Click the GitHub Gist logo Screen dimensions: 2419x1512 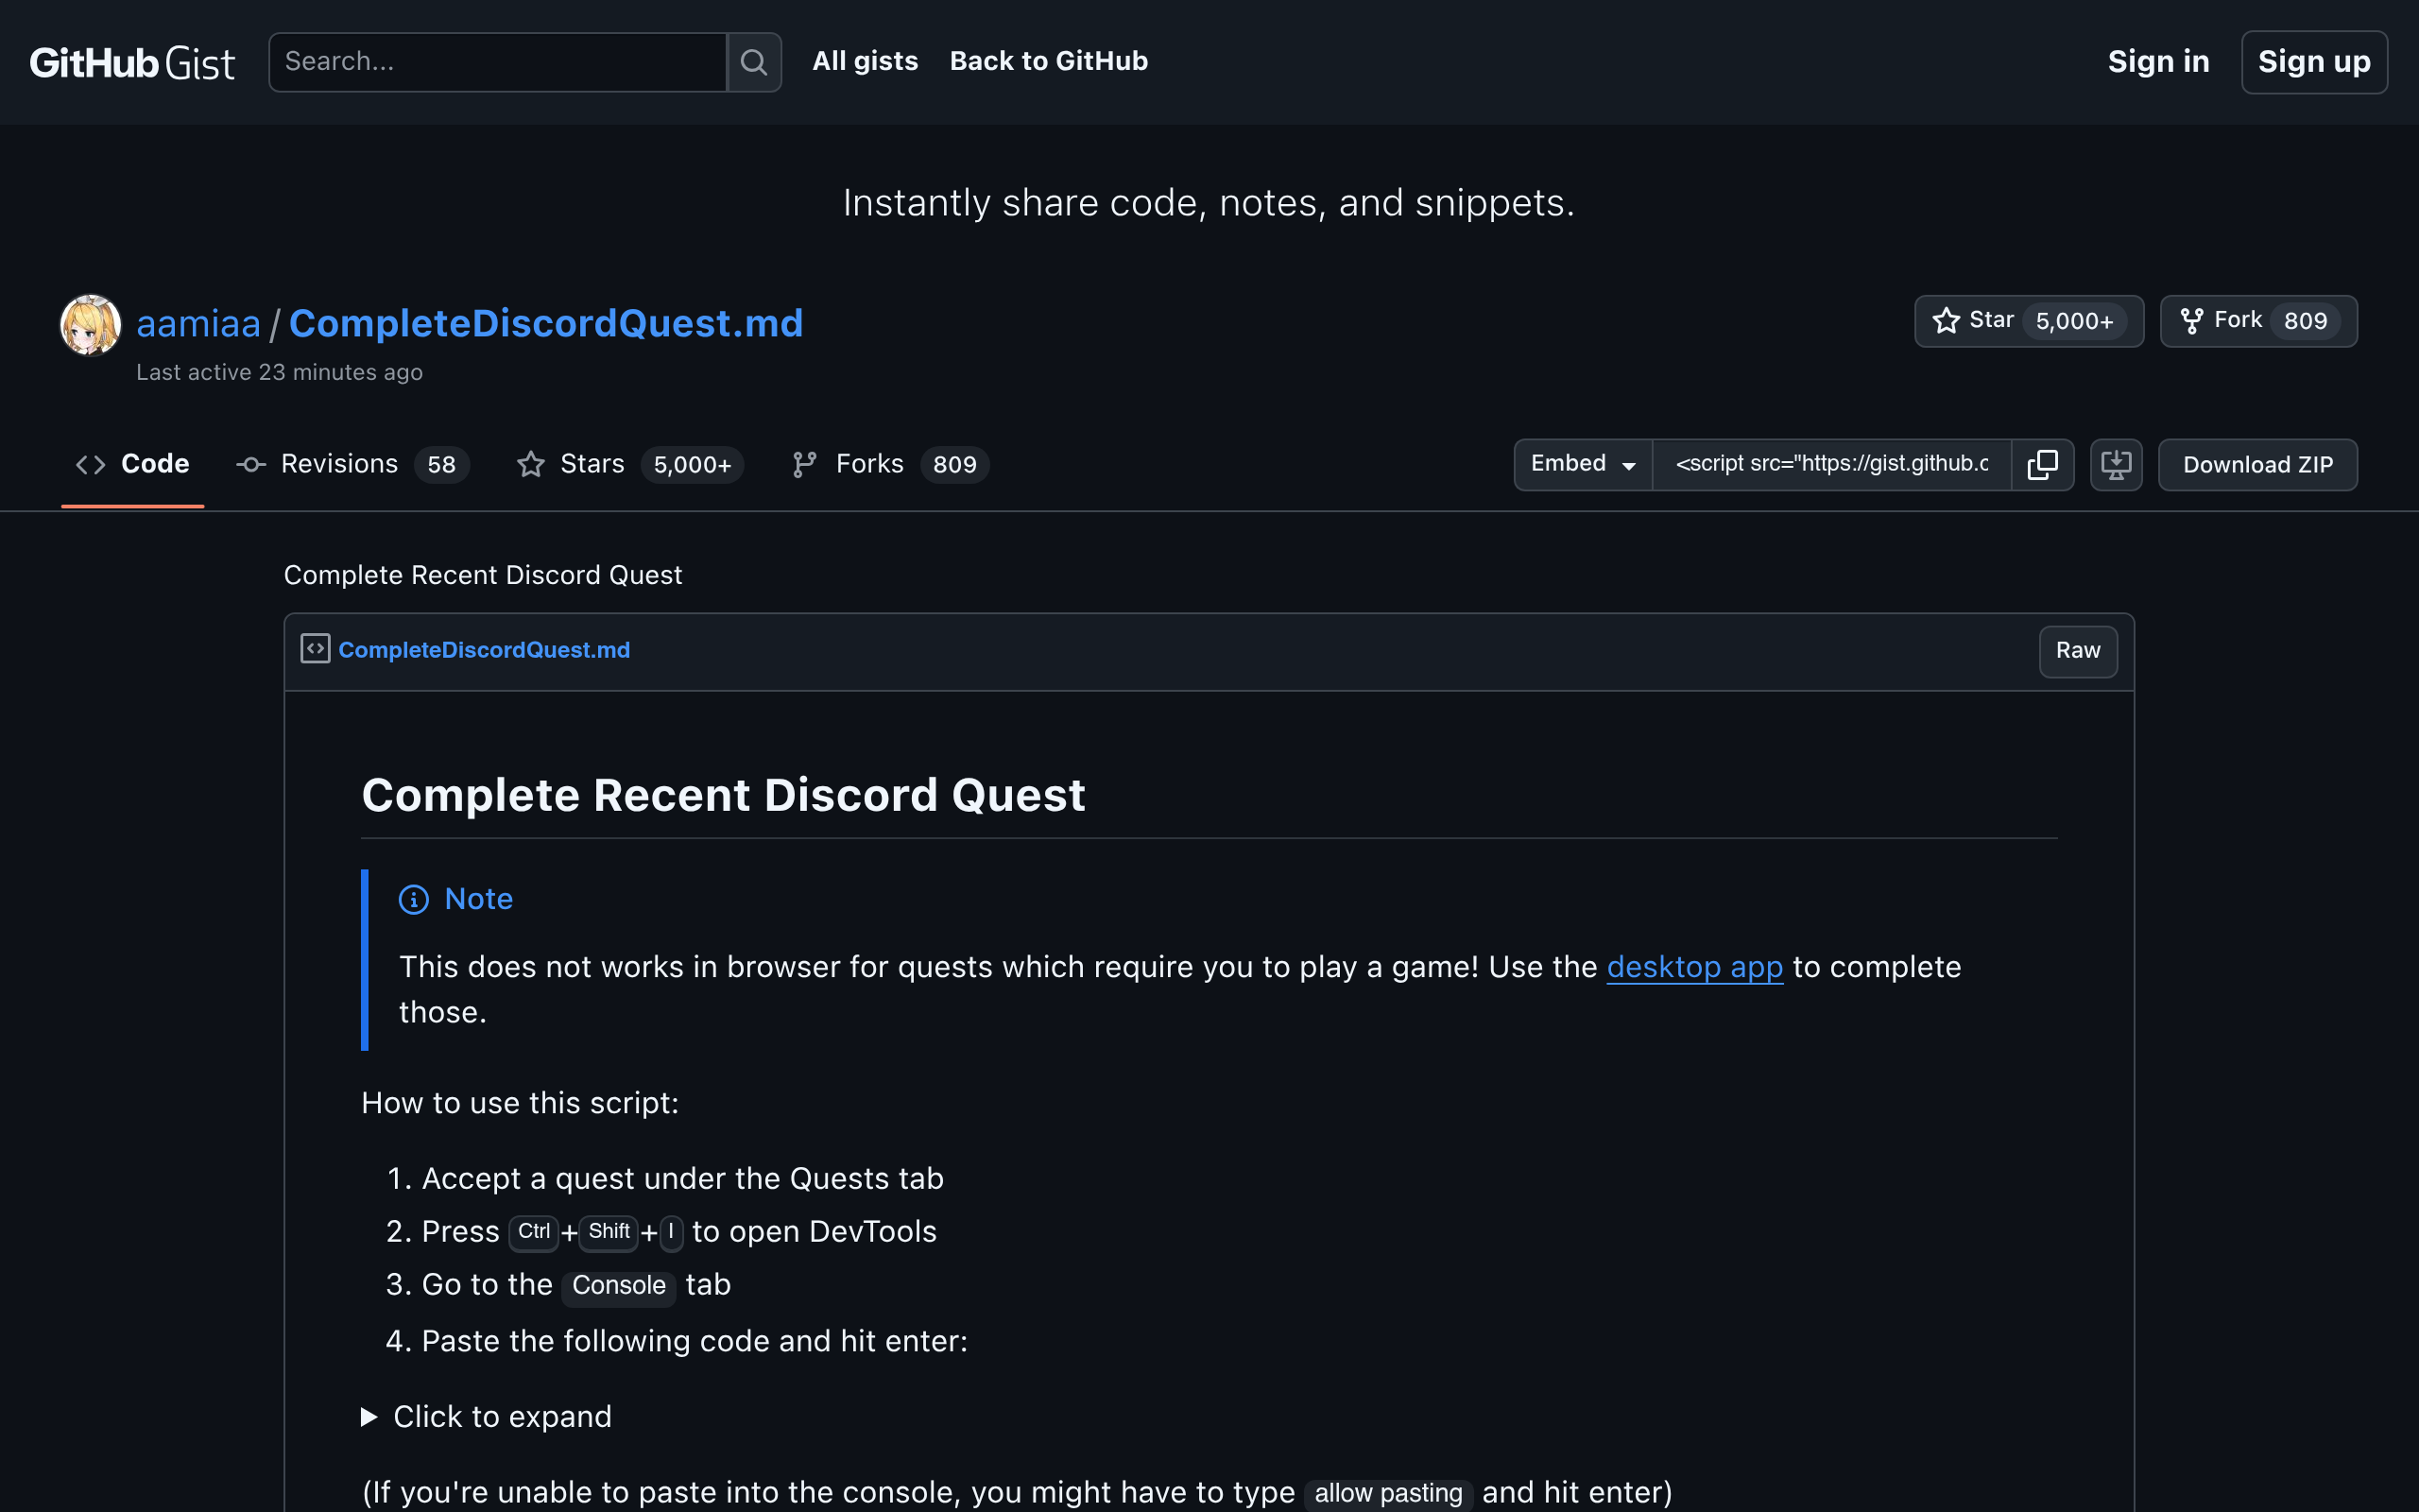(x=132, y=62)
